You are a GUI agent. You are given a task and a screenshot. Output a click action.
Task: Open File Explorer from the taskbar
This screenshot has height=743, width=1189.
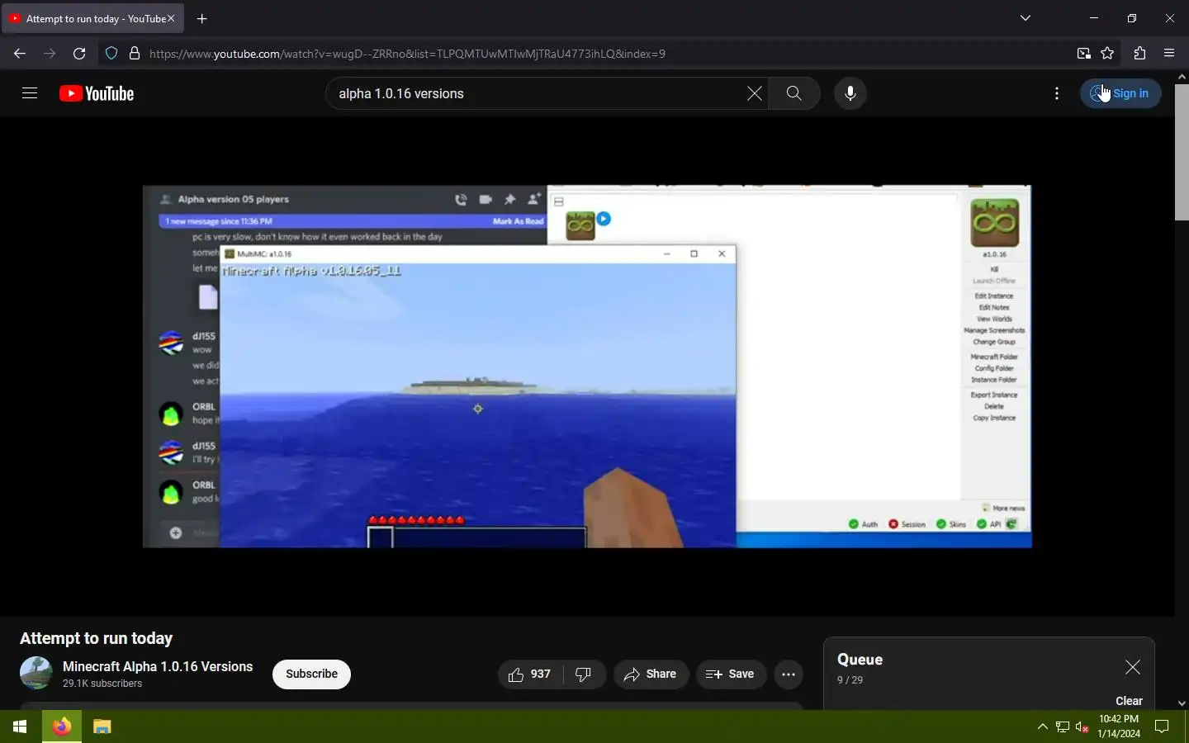102,726
